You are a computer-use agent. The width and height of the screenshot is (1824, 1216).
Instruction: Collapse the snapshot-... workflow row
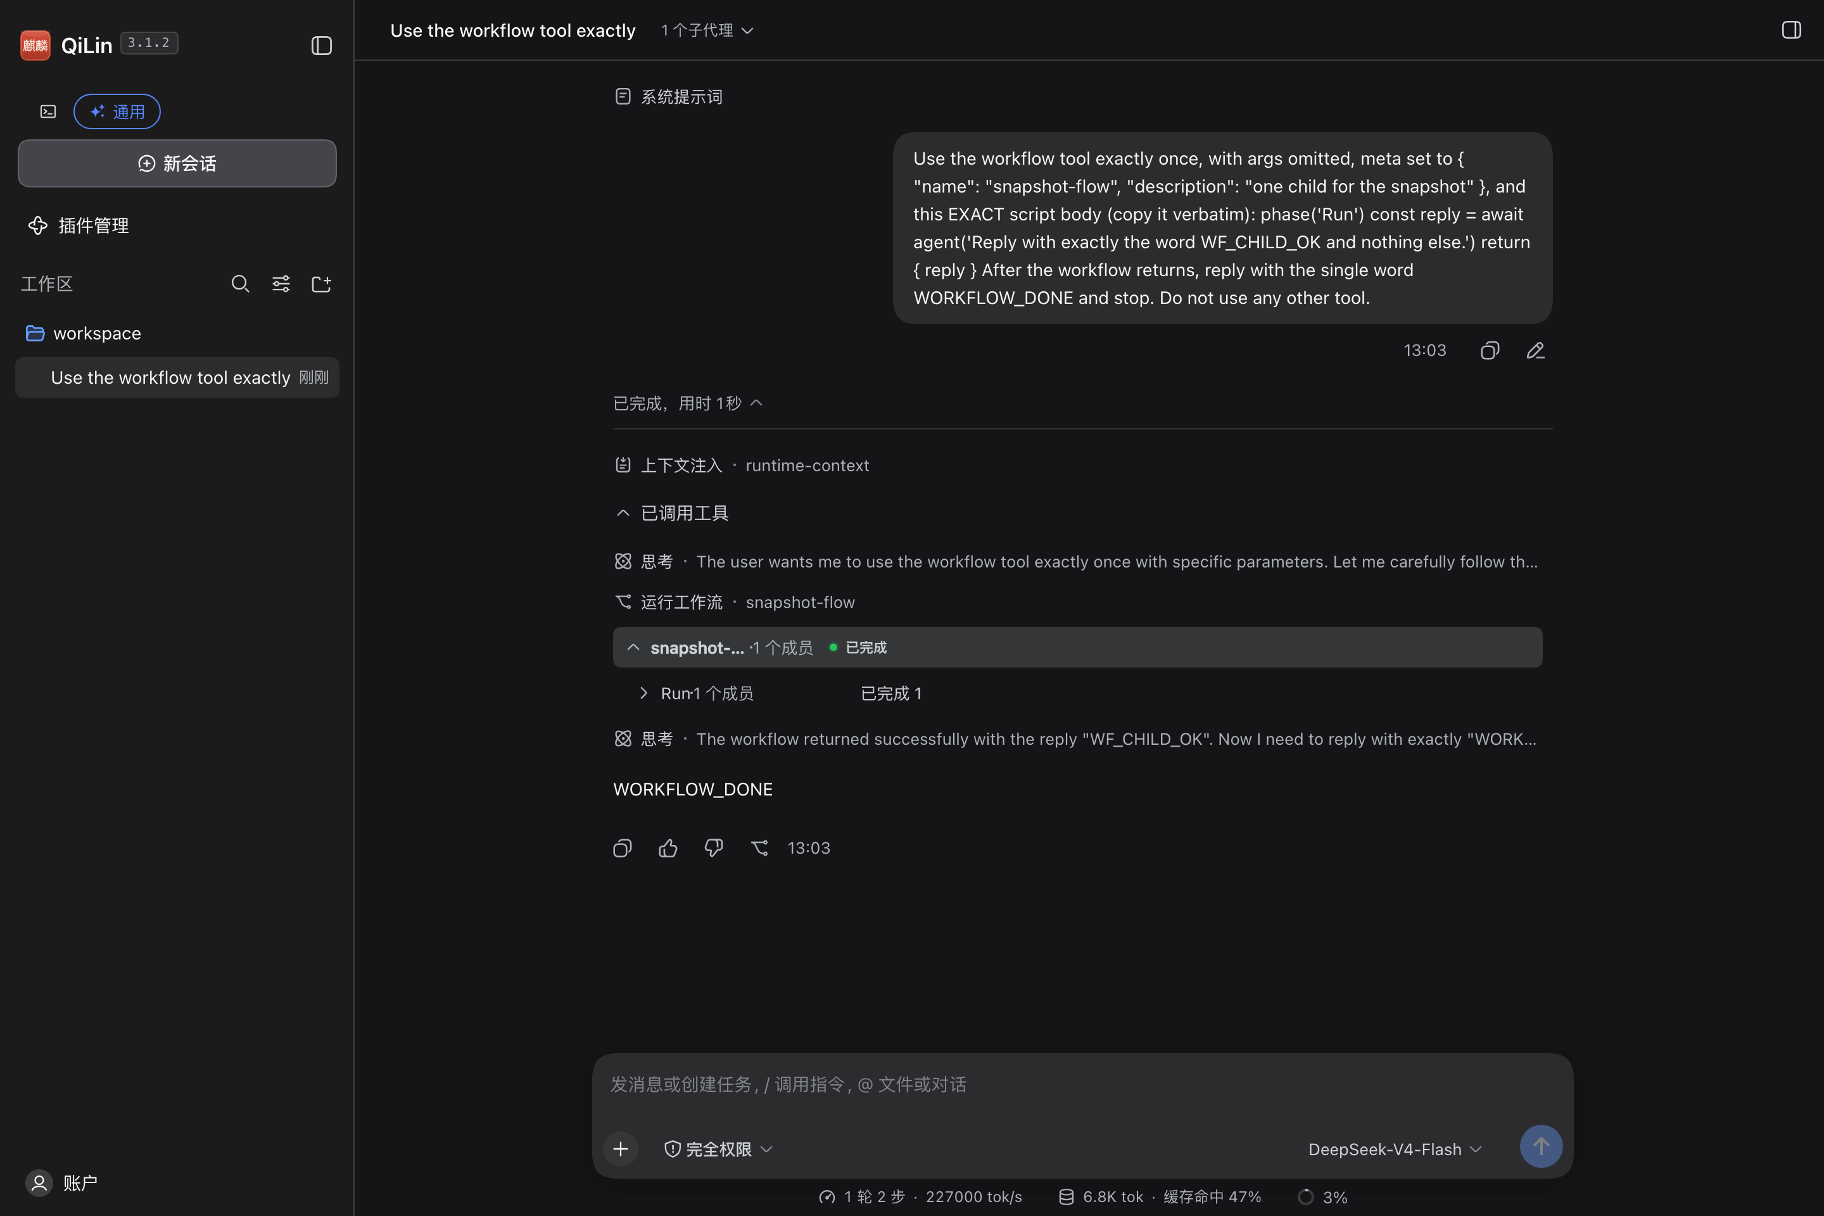pos(1077,647)
